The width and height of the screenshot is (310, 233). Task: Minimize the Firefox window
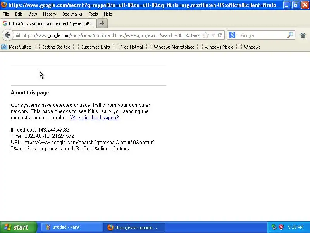tap(287, 5)
